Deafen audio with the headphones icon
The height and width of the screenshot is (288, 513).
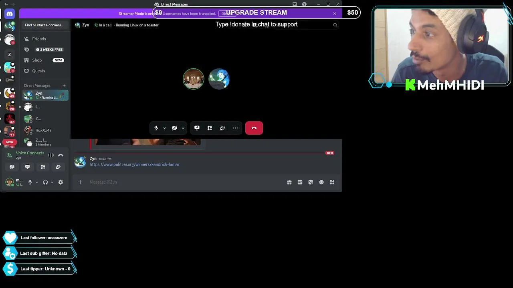[x=45, y=182]
